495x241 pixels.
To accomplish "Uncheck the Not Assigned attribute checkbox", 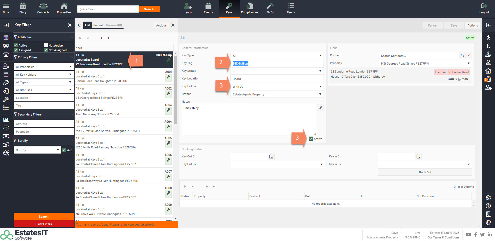I will pyautogui.click(x=46, y=50).
